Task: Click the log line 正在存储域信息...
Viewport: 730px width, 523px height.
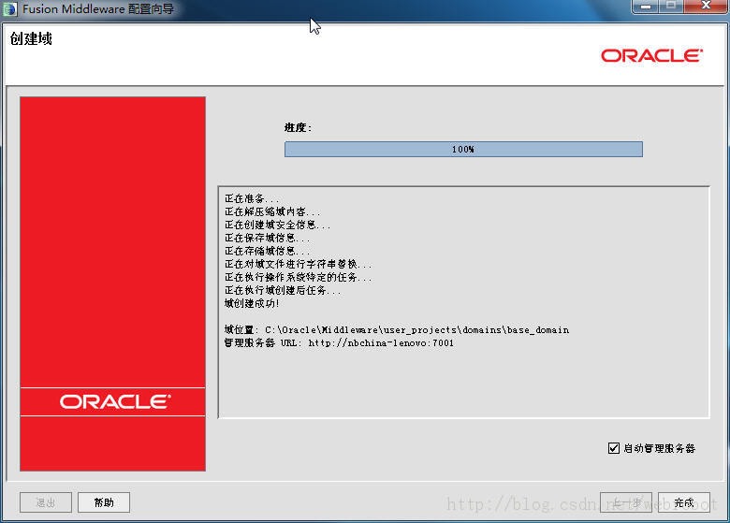Action: 268,251
